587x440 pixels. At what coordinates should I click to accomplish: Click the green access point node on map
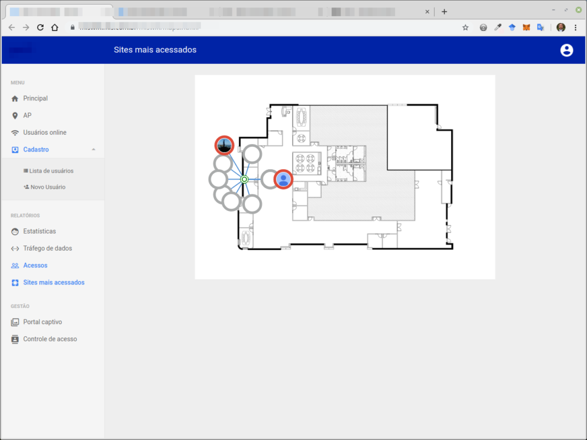[244, 180]
